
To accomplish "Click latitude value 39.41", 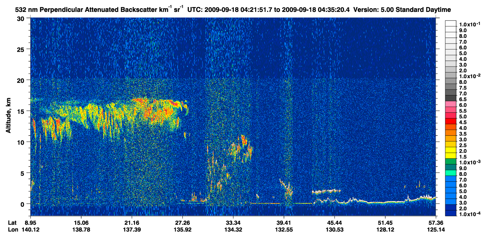I will click(x=284, y=223).
